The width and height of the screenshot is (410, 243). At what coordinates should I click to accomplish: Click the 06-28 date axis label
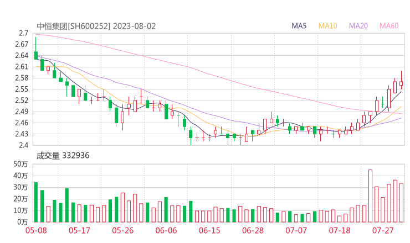click(x=253, y=230)
